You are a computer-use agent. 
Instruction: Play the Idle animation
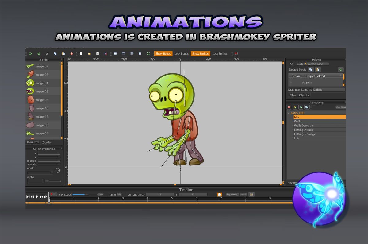tap(37, 197)
